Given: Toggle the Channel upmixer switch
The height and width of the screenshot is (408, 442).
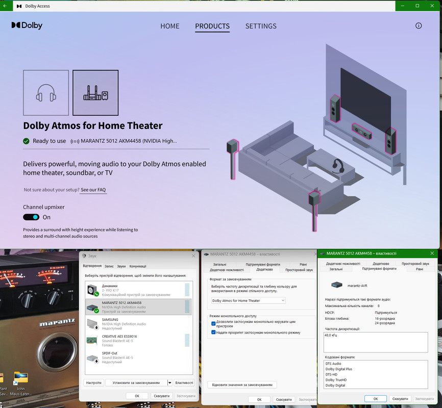Looking at the screenshot, I should 31,217.
